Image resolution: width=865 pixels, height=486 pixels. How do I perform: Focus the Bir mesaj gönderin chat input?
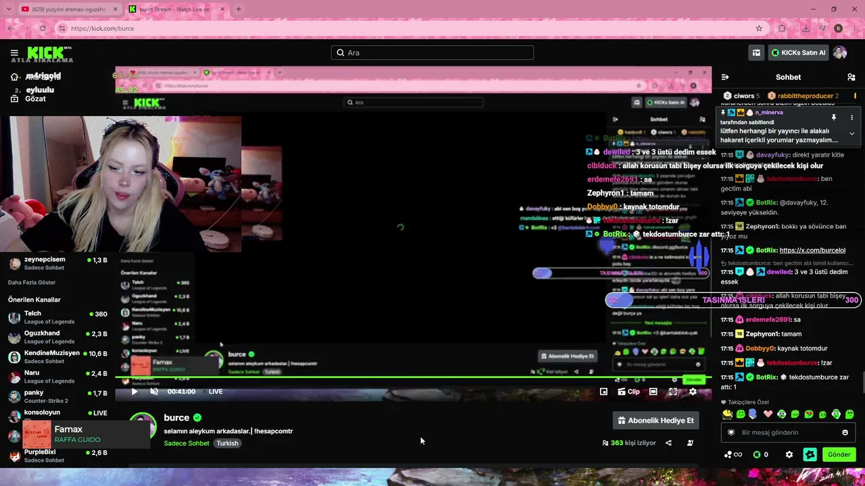tap(788, 433)
